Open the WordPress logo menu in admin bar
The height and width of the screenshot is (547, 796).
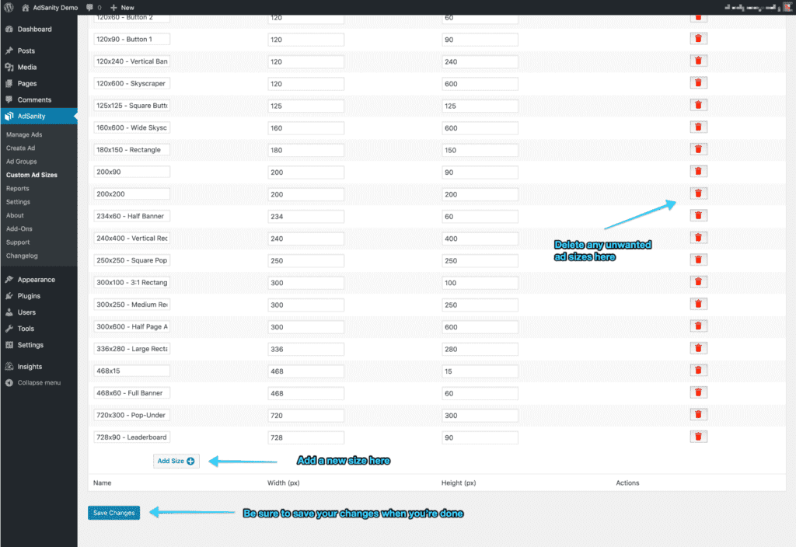coord(9,7)
